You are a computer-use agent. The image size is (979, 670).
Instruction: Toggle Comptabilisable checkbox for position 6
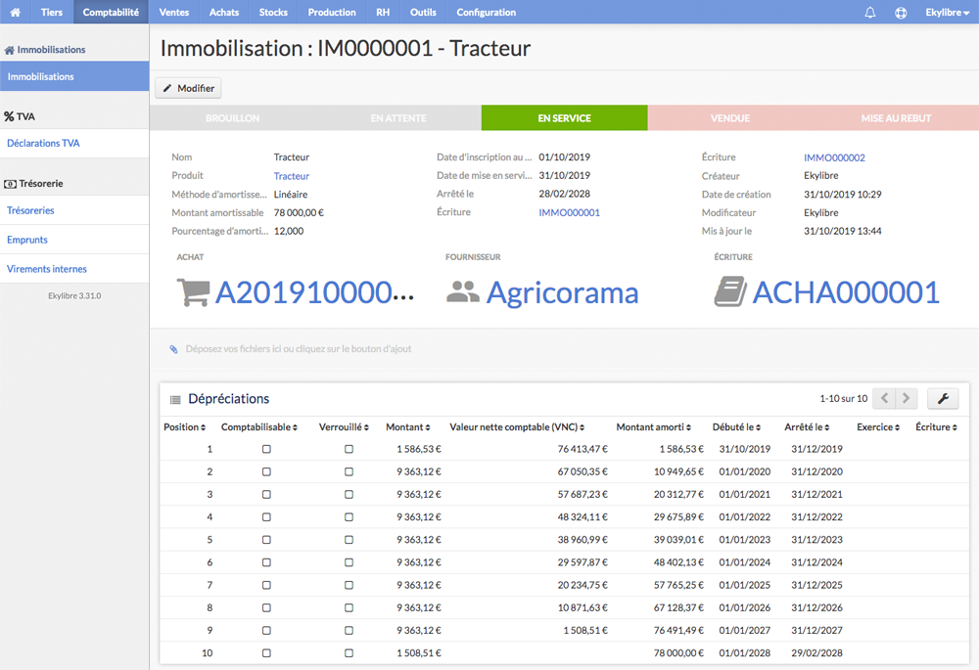pos(266,562)
